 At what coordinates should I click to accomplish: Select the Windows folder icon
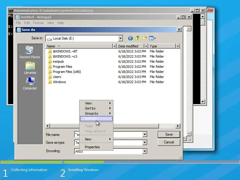coord(50,82)
